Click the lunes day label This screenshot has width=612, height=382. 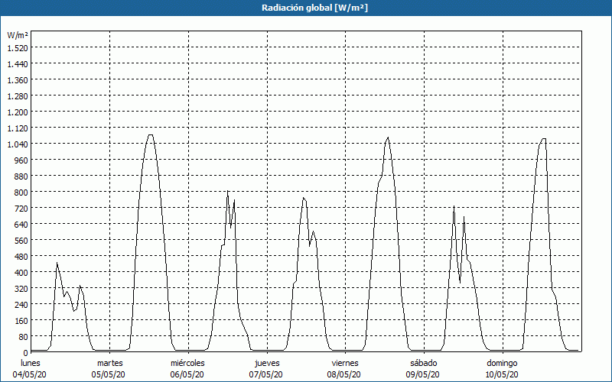point(31,364)
